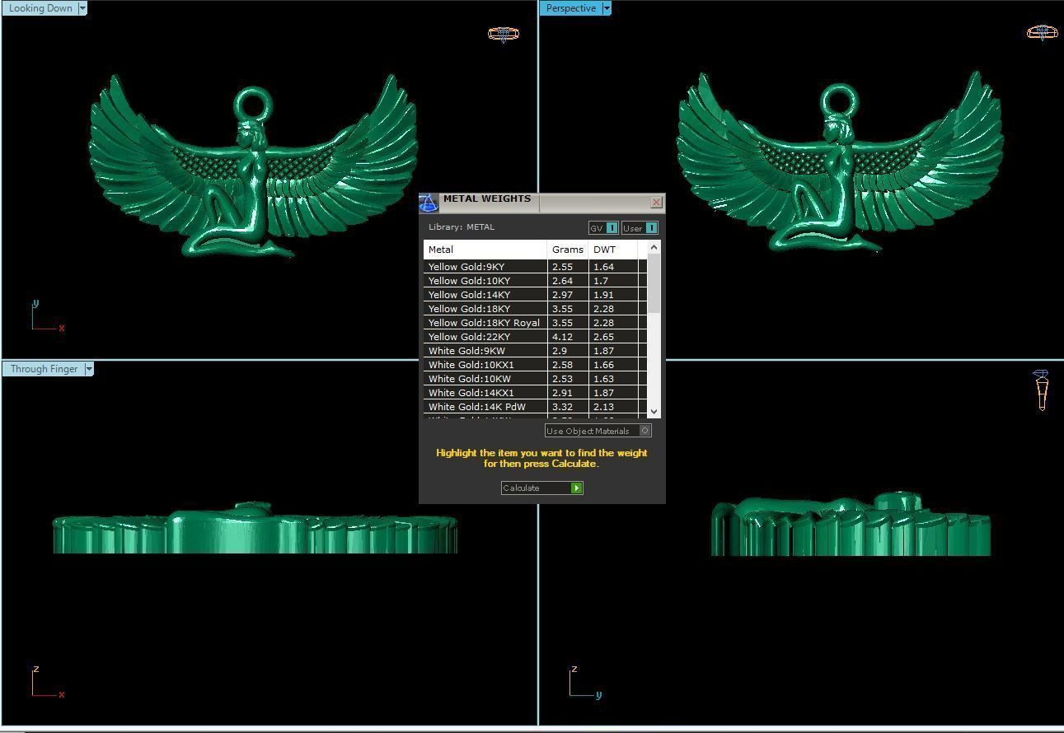The height and width of the screenshot is (733, 1064).
Task: Select the Perspective viewport label
Action: [571, 8]
